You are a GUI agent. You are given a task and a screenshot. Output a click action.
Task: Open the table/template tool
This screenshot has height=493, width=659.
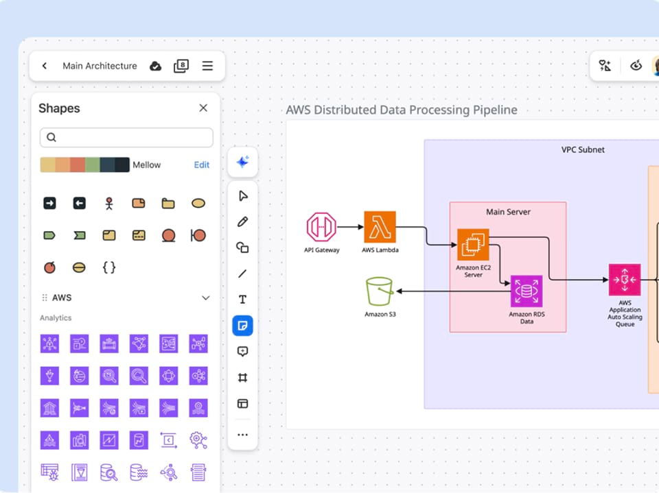242,404
